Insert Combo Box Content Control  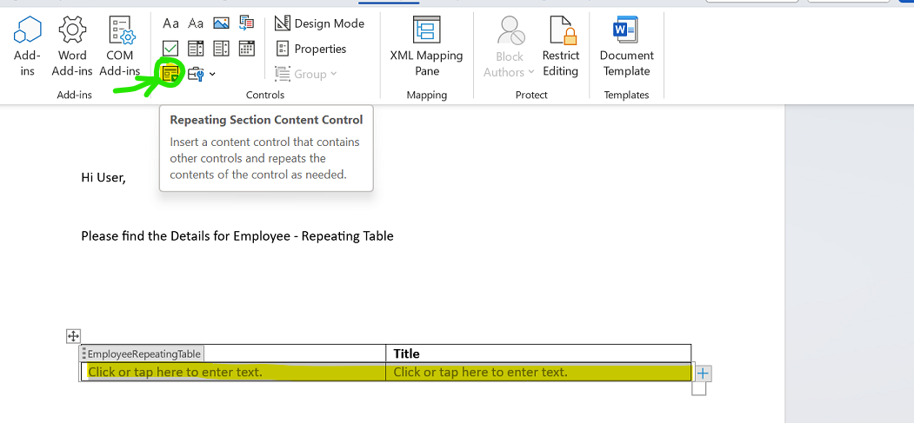pyautogui.click(x=196, y=49)
